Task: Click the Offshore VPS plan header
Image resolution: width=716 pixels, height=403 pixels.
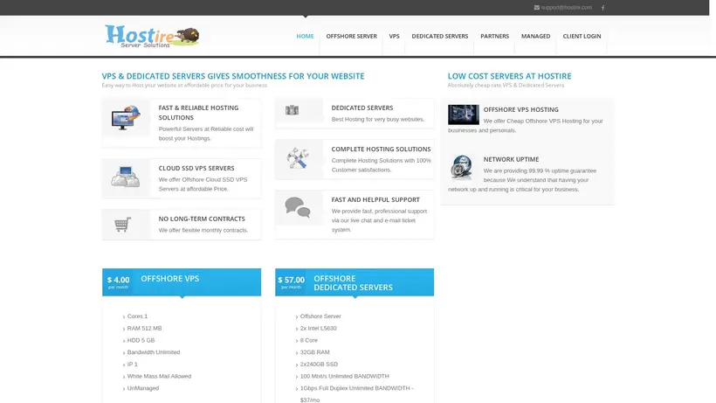Action: point(182,281)
